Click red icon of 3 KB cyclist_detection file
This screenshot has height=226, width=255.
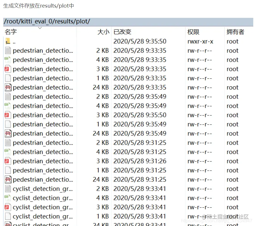(8, 207)
